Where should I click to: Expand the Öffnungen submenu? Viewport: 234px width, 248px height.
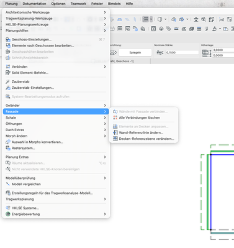tap(56, 124)
